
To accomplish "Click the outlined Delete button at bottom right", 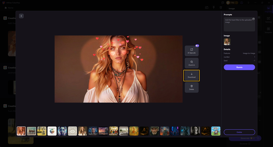I will pyautogui.click(x=239, y=132).
